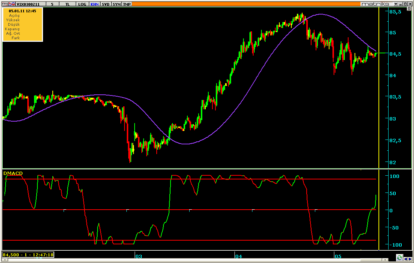Toggle the KHN option in toolbar
This screenshot has height=263, width=414.
pos(94,4)
